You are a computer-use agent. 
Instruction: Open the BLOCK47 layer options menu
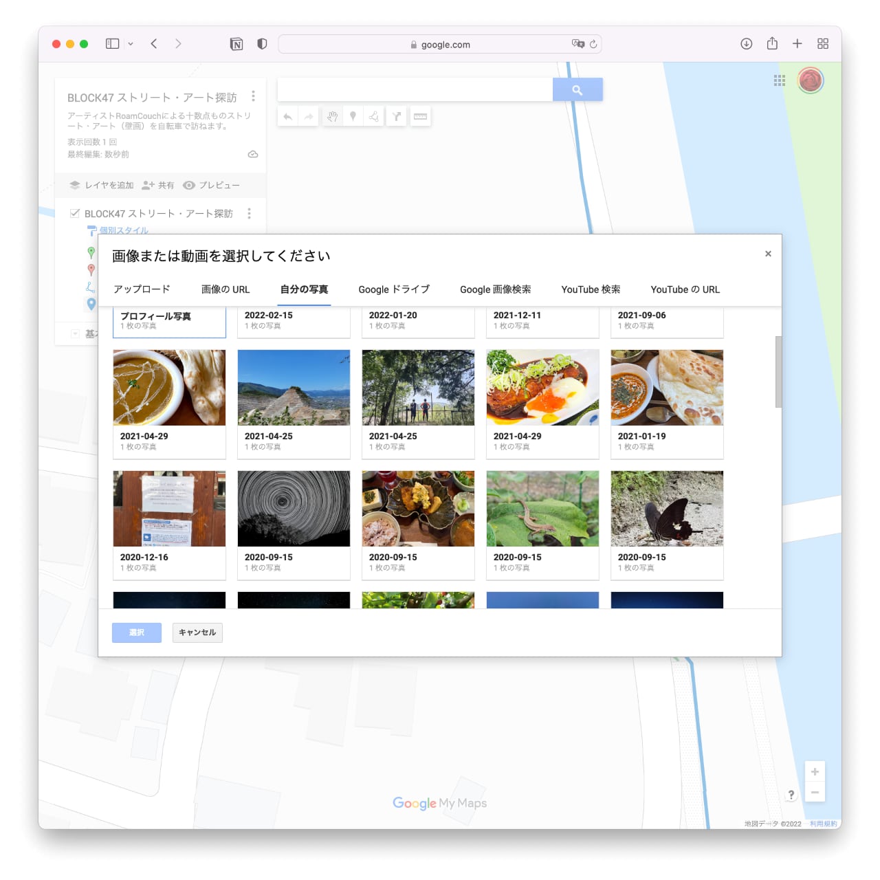(x=249, y=213)
